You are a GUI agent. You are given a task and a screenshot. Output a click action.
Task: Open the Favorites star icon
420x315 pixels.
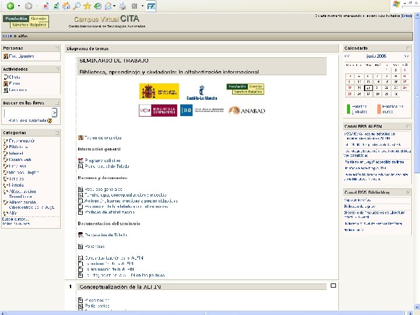coord(87,6)
